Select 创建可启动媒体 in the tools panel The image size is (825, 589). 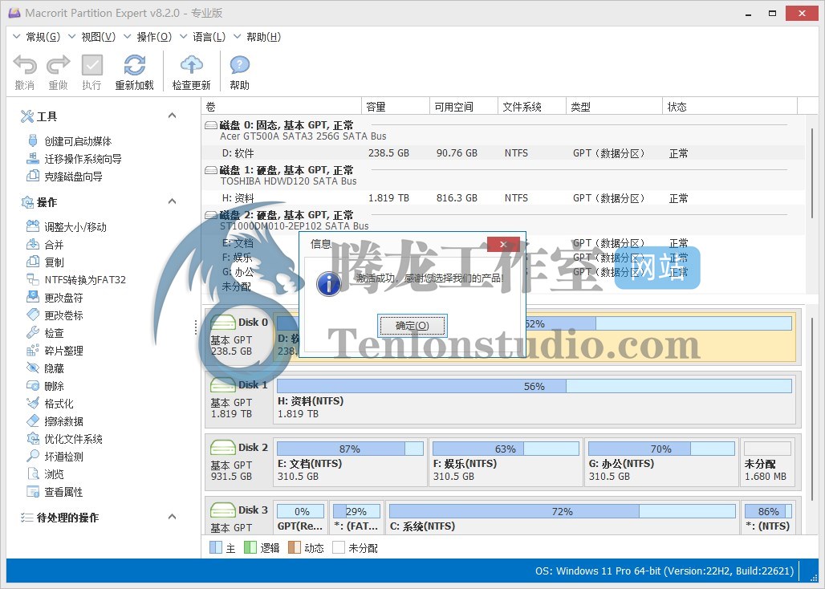77,141
